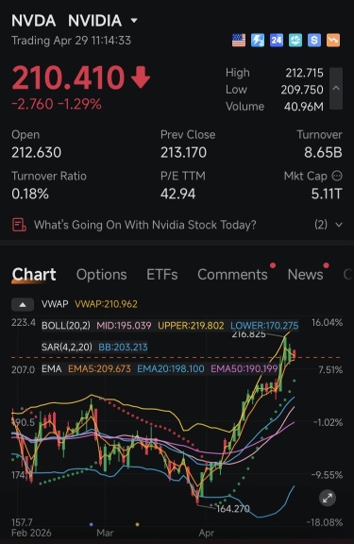Tap the orange downtrend badge icon
Viewport: 354px width, 544px height.
333,41
